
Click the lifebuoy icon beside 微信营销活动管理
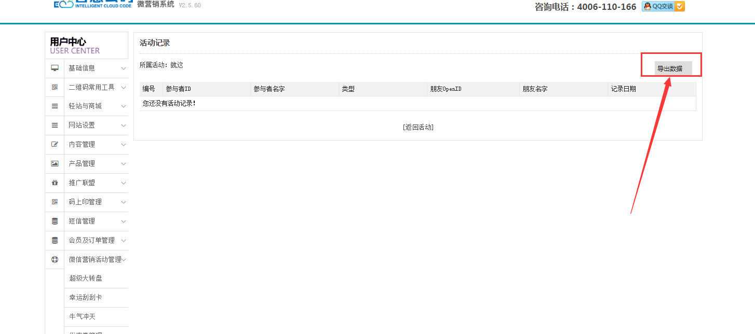(x=55, y=259)
